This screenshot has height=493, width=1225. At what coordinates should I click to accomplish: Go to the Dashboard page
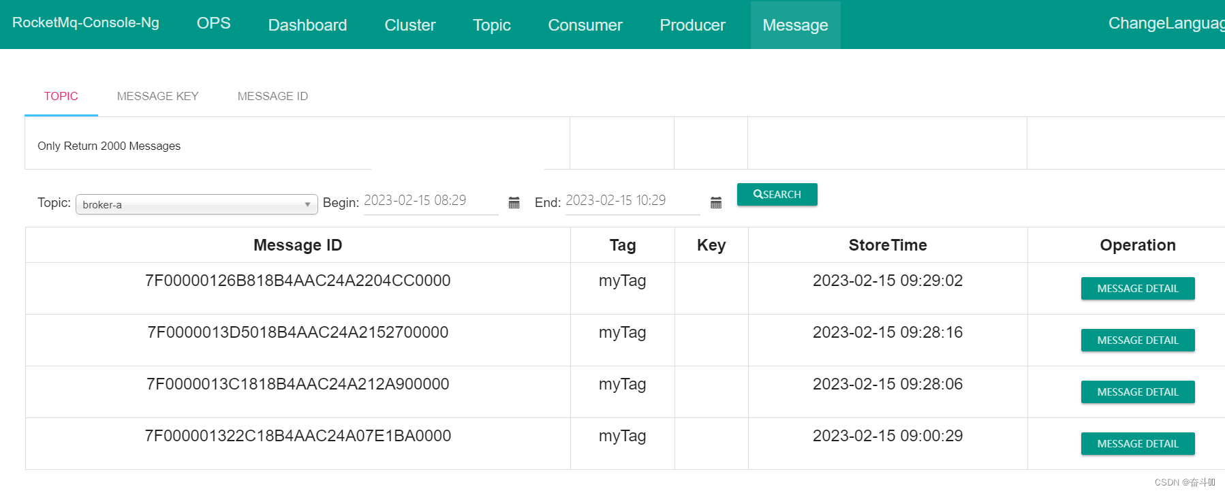[307, 25]
